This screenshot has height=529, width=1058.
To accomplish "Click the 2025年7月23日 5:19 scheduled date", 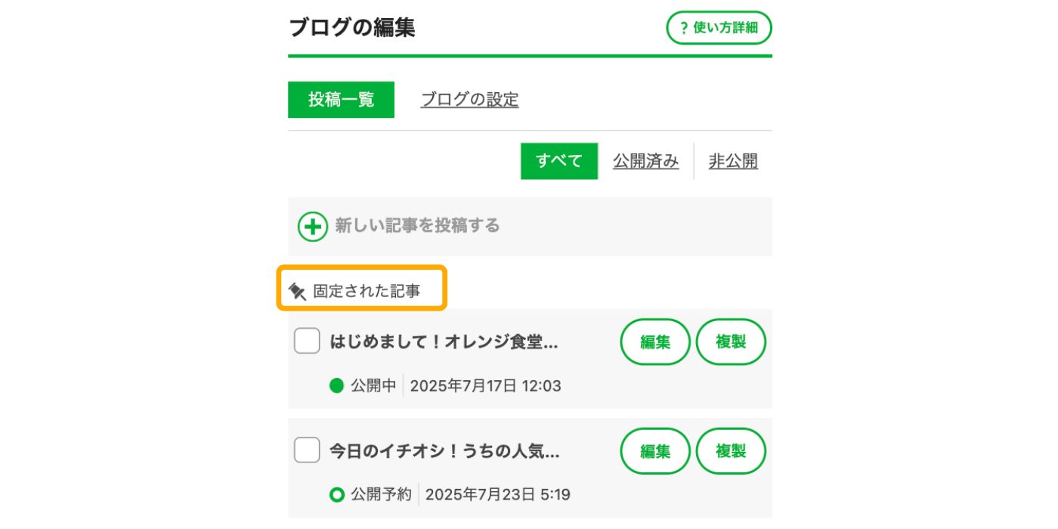I will pyautogui.click(x=498, y=495).
